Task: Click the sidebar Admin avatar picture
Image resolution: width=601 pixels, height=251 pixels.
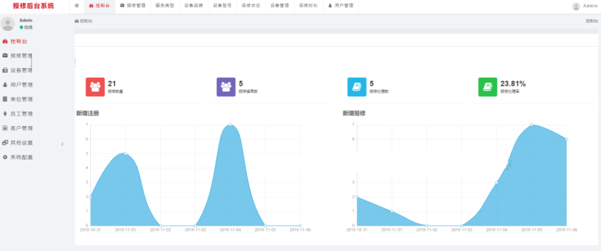Action: [x=7, y=24]
